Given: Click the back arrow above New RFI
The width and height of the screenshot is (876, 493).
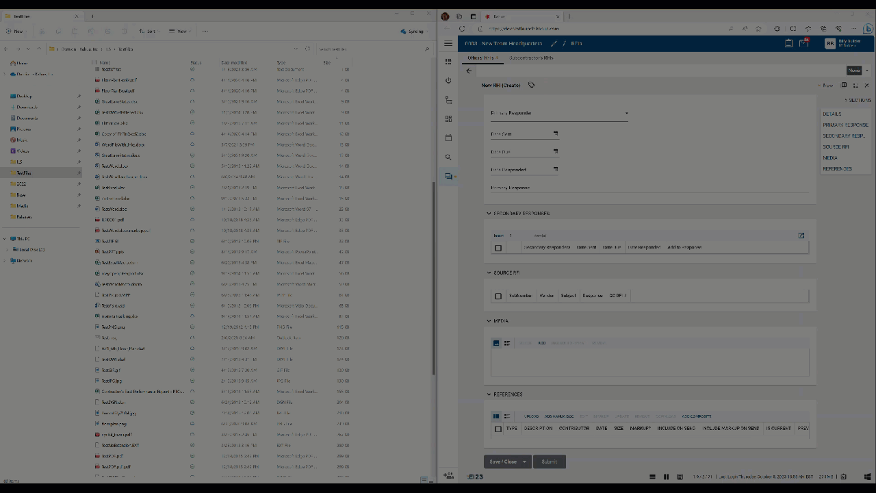Looking at the screenshot, I should (x=469, y=71).
